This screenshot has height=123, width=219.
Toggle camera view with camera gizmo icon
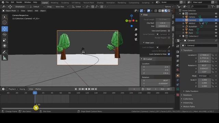[136, 40]
